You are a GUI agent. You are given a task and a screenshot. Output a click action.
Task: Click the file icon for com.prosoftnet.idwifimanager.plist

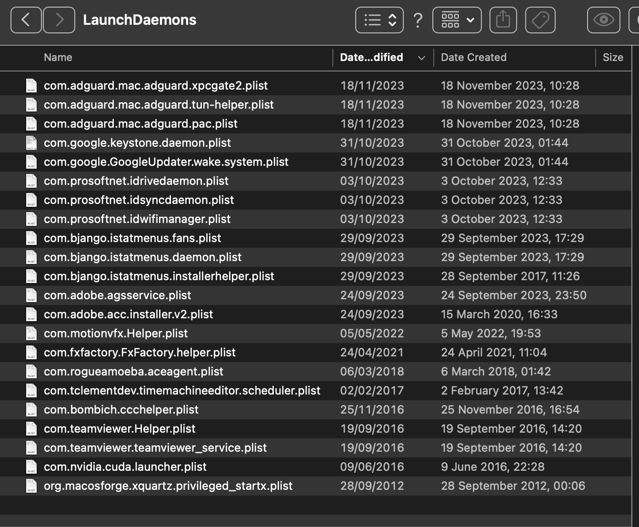[31, 219]
